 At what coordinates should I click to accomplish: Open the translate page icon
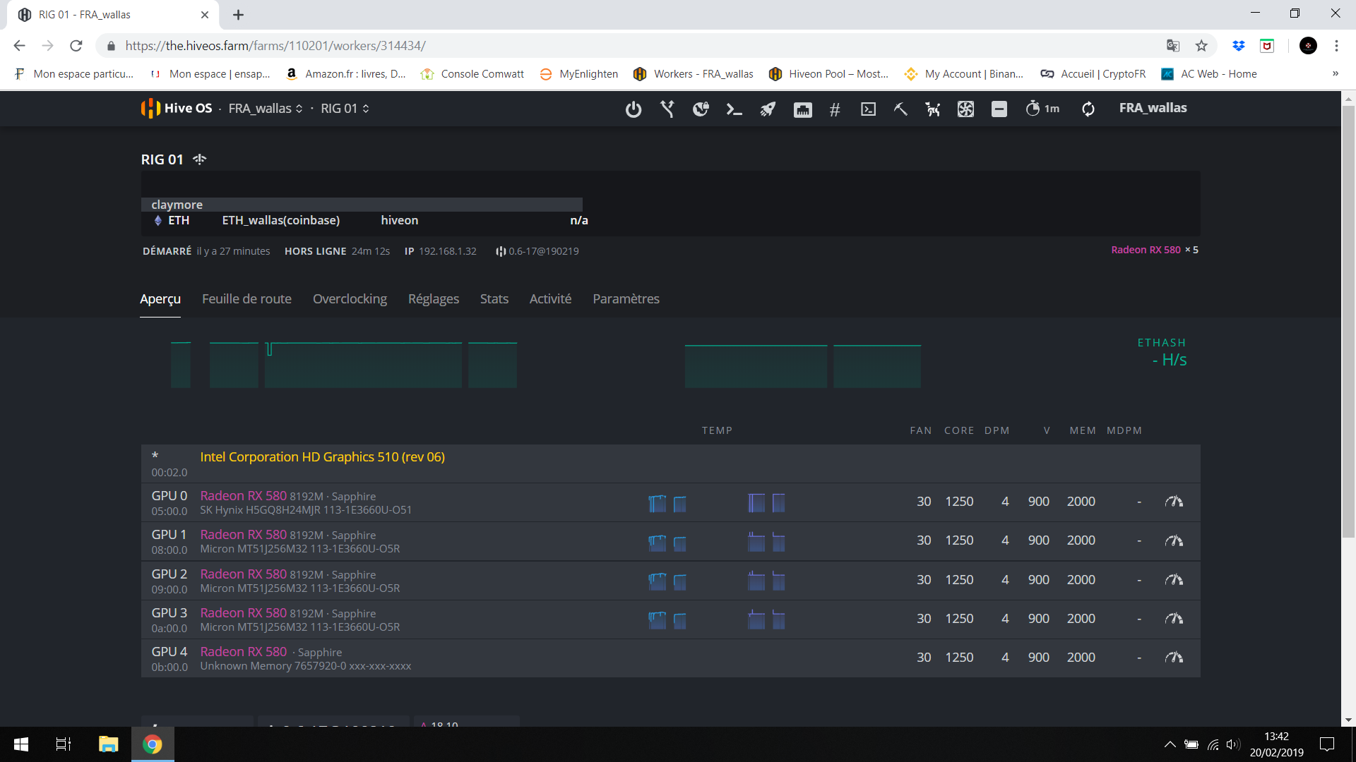click(1173, 46)
